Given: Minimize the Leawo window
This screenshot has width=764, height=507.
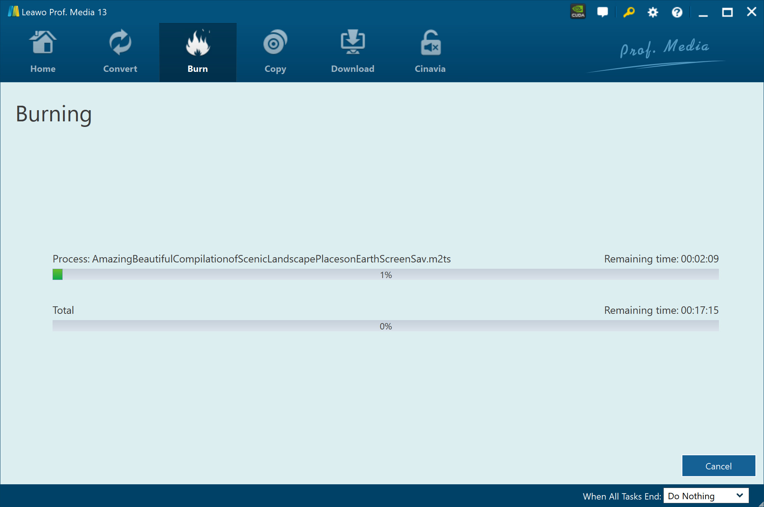Looking at the screenshot, I should pyautogui.click(x=703, y=13).
